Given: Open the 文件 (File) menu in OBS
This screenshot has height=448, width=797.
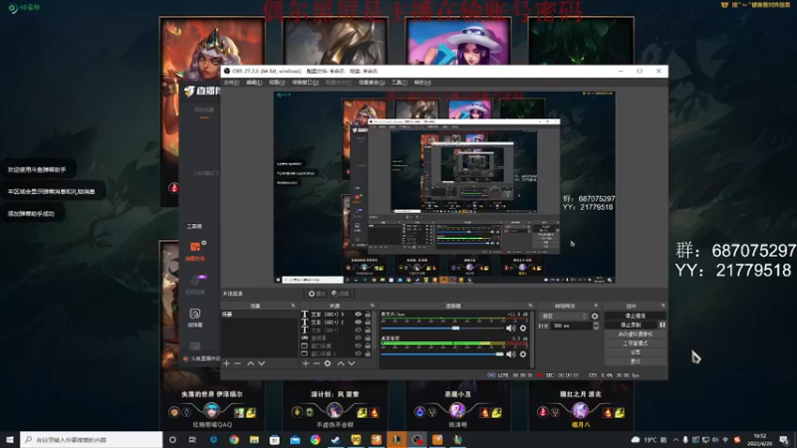Looking at the screenshot, I should [231, 83].
